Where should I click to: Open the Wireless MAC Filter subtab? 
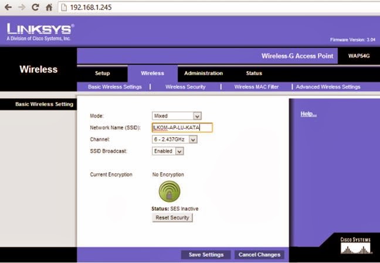256,87
